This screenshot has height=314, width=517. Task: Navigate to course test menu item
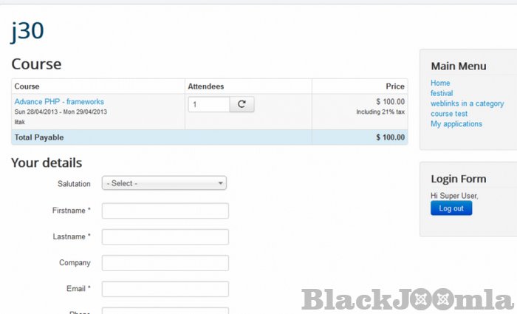(x=449, y=114)
